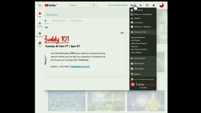
Task: Open Videos in the TubeBuddy menu
Action: (137, 14)
